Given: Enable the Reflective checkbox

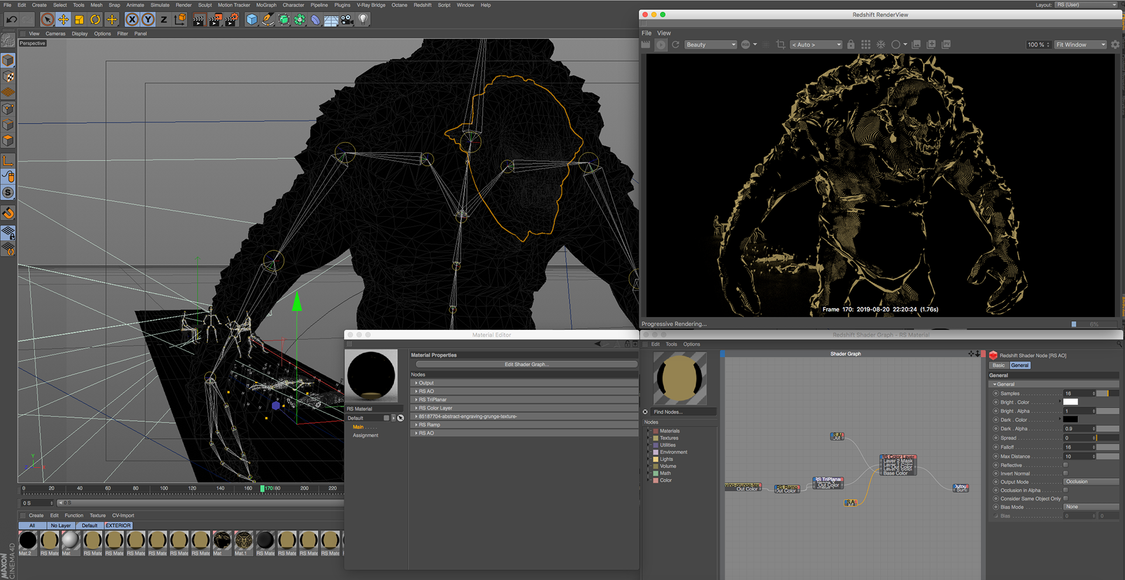Looking at the screenshot, I should [1065, 465].
